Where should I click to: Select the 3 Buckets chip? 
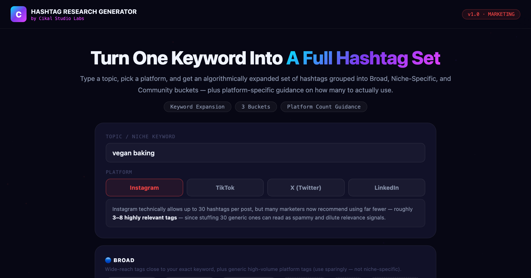click(x=256, y=107)
